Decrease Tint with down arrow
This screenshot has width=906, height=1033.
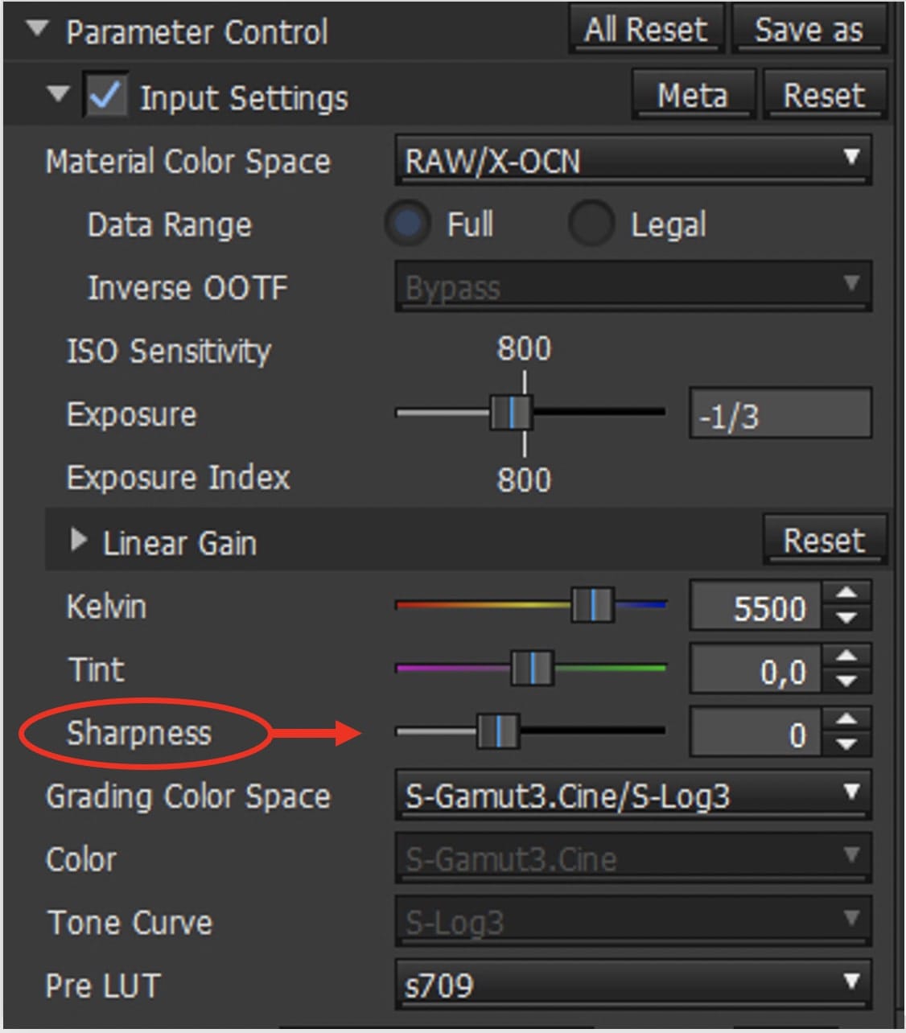pos(846,681)
